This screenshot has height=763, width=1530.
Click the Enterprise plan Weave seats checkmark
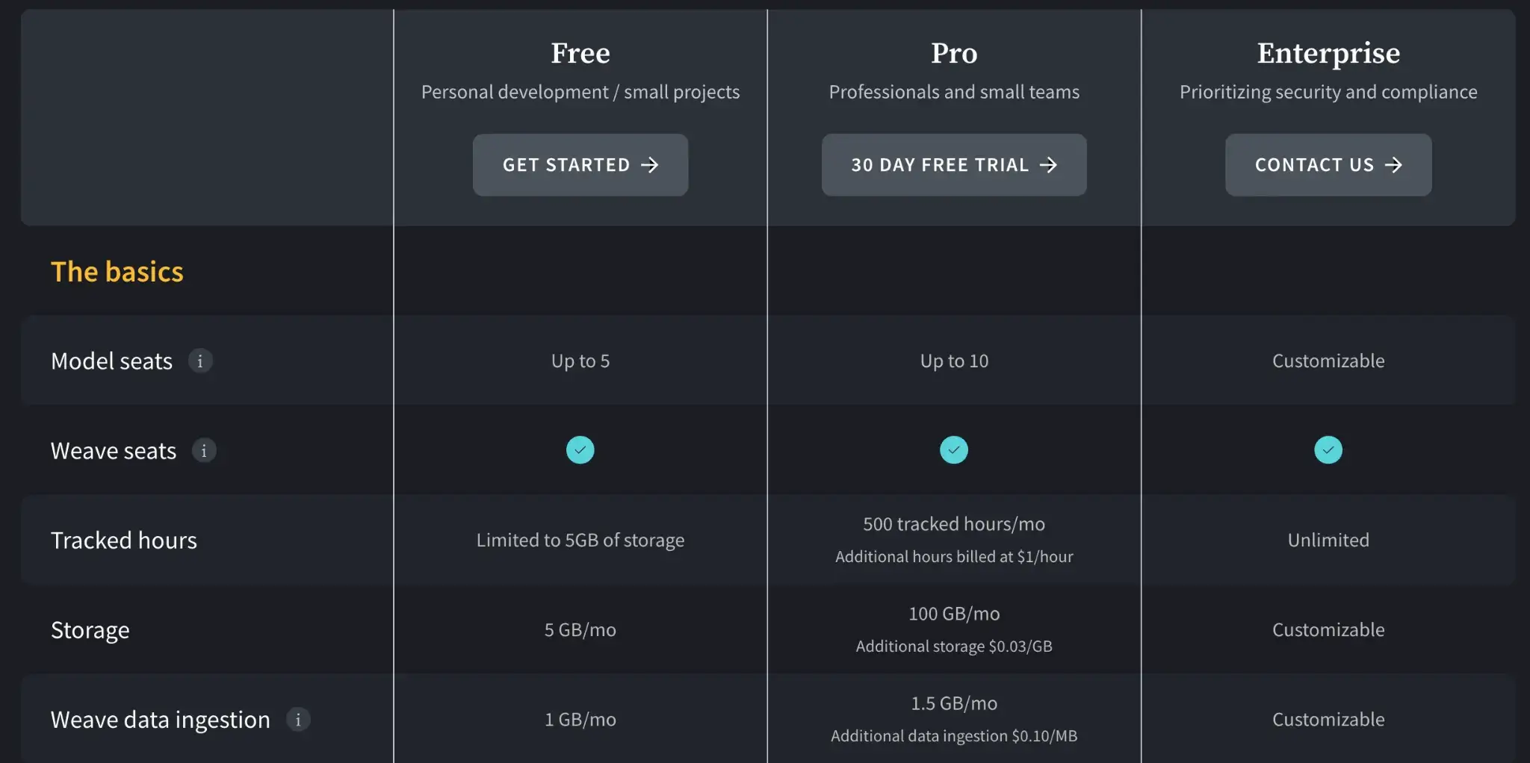1328,450
